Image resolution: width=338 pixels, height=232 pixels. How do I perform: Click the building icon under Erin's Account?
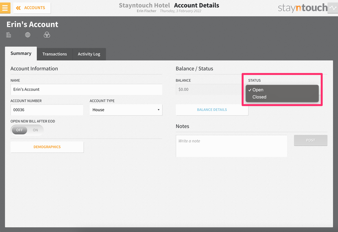click(8, 35)
